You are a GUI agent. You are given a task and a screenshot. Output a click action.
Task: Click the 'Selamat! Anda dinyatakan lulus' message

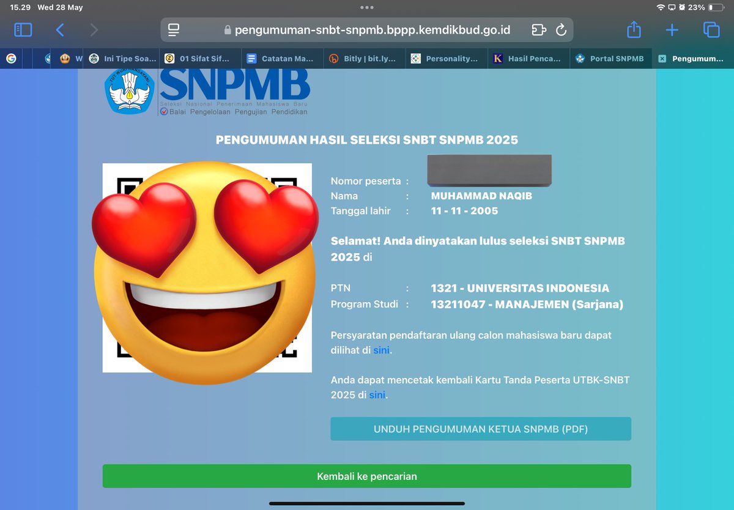[478, 249]
